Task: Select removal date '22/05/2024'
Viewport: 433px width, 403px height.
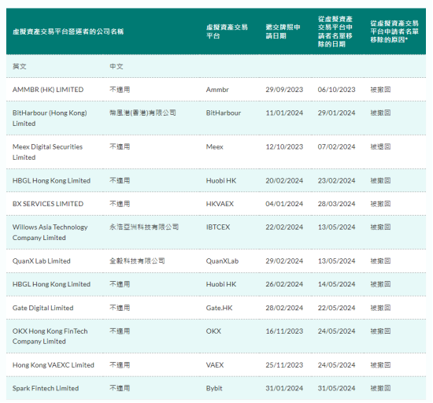Action: tap(336, 308)
